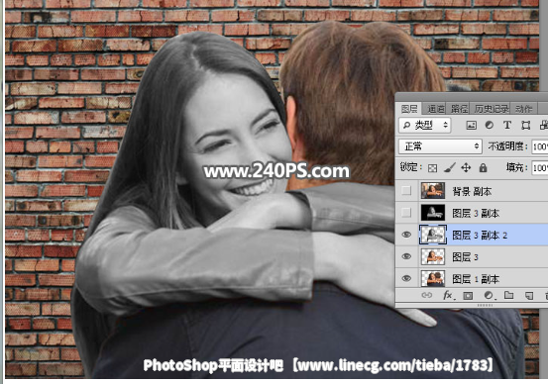Switch to the 历史记录 tab
Image resolution: width=548 pixels, height=384 pixels.
point(491,109)
